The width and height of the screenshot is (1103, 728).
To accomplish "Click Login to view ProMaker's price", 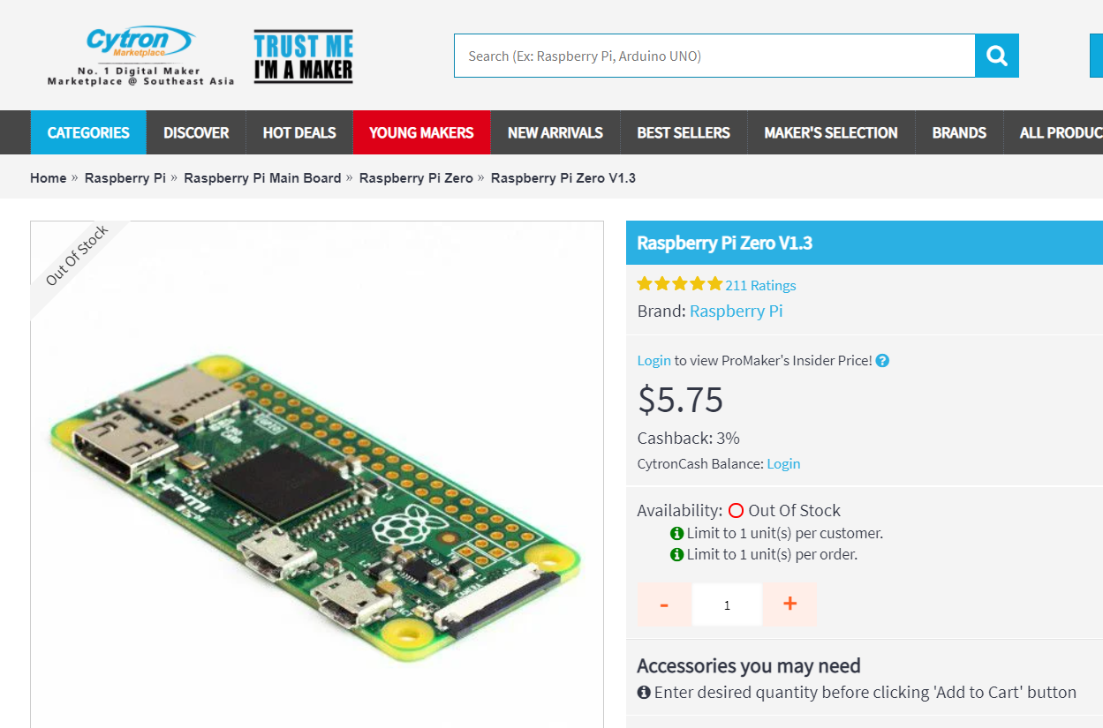I will point(653,361).
